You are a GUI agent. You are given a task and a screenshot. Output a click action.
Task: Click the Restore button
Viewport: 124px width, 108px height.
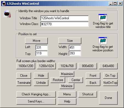pyautogui.click(x=58, y=80)
